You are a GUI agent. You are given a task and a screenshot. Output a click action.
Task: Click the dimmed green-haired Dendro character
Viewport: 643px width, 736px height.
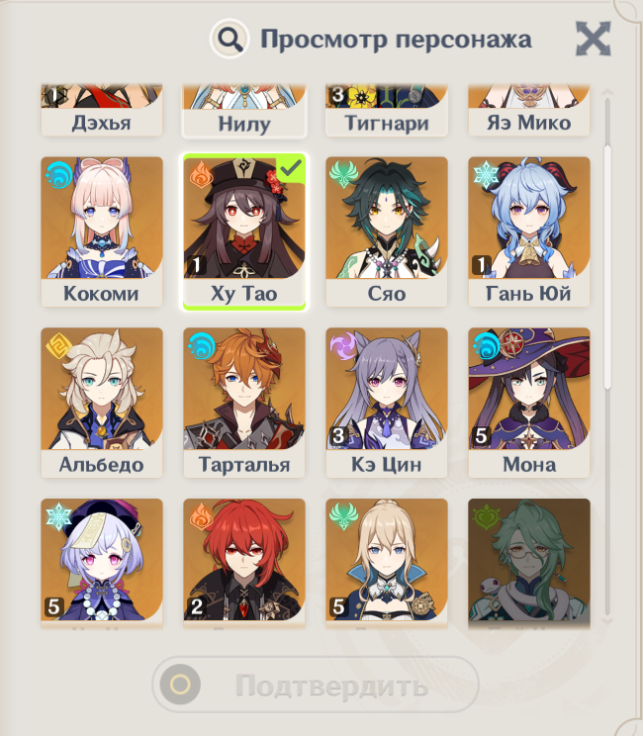coord(529,563)
